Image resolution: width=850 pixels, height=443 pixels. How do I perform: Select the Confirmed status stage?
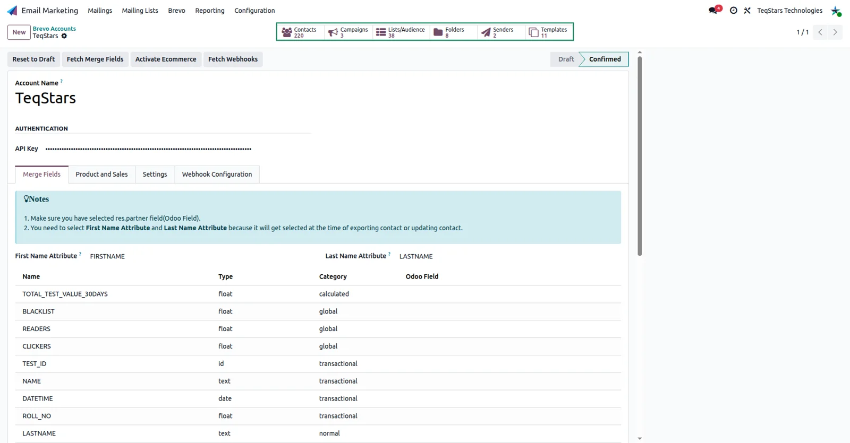[x=605, y=59]
